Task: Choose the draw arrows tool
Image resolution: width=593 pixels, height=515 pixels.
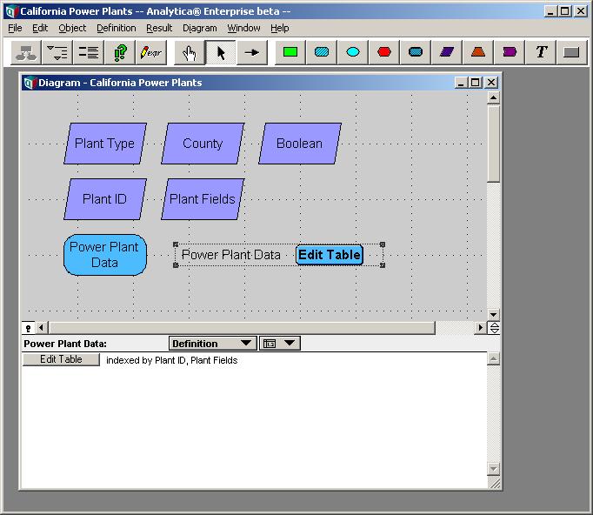Action: tap(252, 52)
